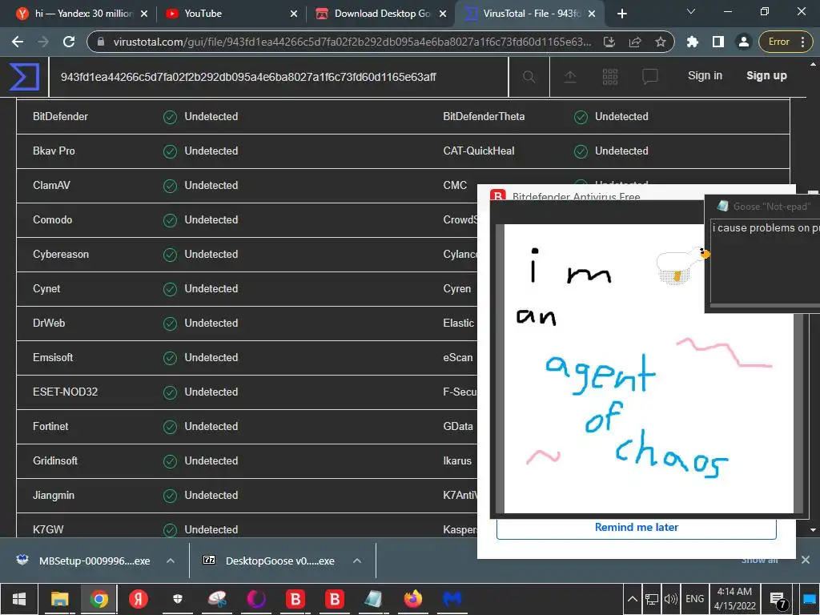The width and height of the screenshot is (820, 615).
Task: Open the DesktopGoose downloaded file
Action: (x=279, y=561)
